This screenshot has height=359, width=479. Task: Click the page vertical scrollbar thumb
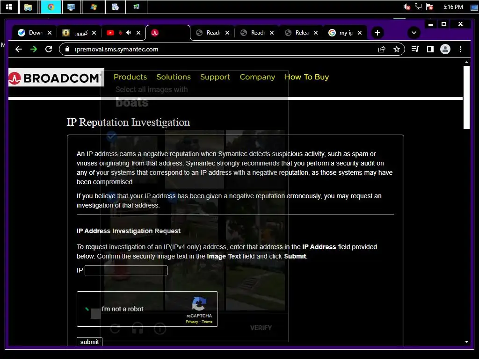(466, 97)
